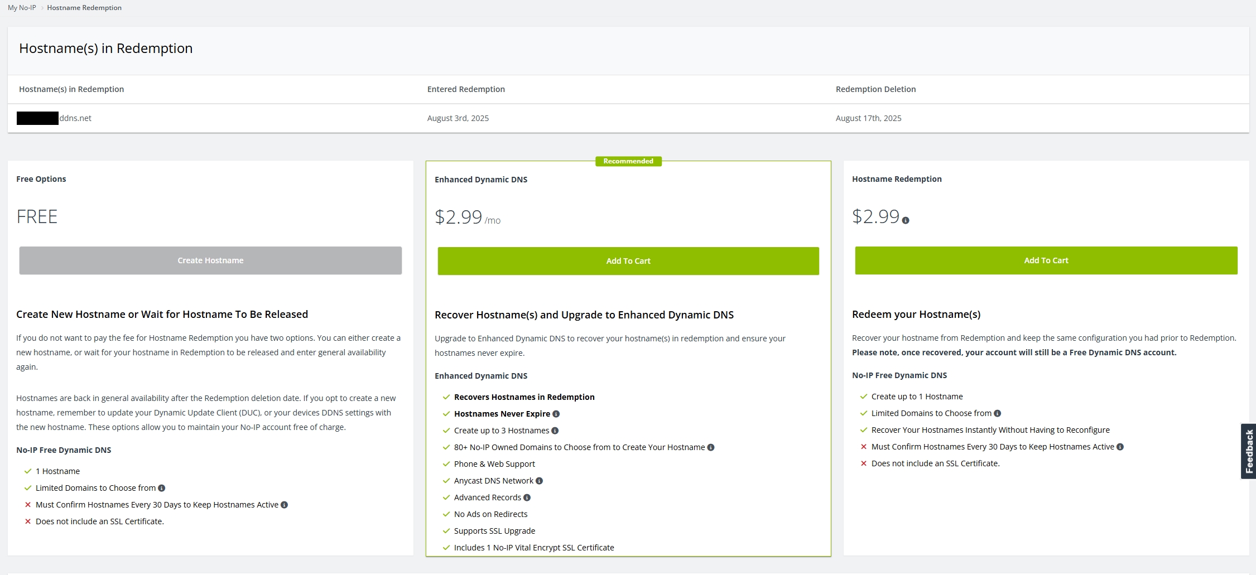Click Enhanced Dynamic DNS card title

click(481, 180)
